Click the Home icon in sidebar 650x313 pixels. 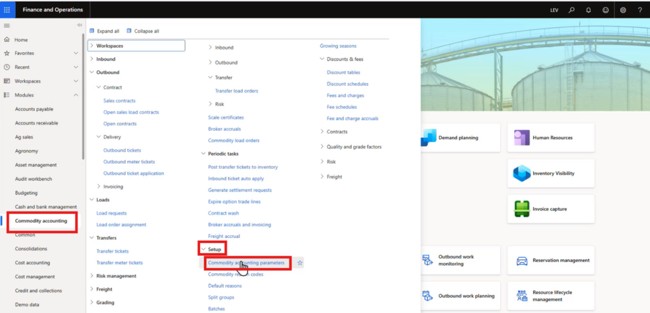6,40
